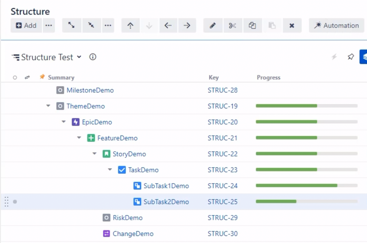This screenshot has width=367, height=243.
Task: Click the FeatureDemo green plus icon
Action: pyautogui.click(x=91, y=138)
